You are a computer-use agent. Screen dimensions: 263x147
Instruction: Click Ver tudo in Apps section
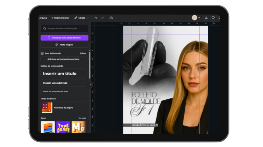pyautogui.click(x=82, y=118)
